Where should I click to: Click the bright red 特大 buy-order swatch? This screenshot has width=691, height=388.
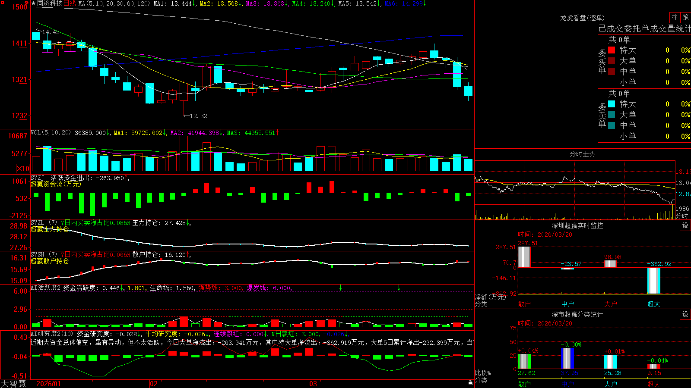coord(612,50)
